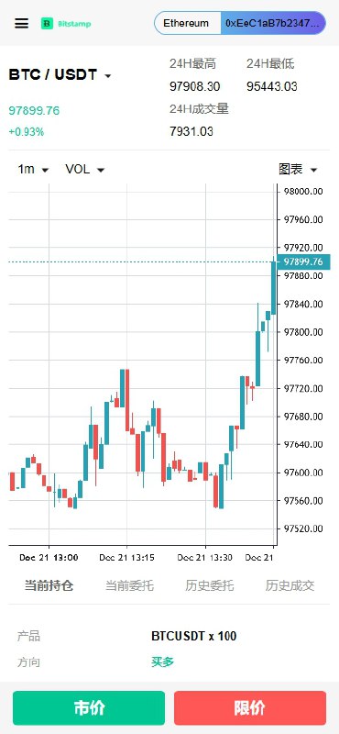Click the 买多 direction label
The width and height of the screenshot is (339, 734).
[163, 662]
